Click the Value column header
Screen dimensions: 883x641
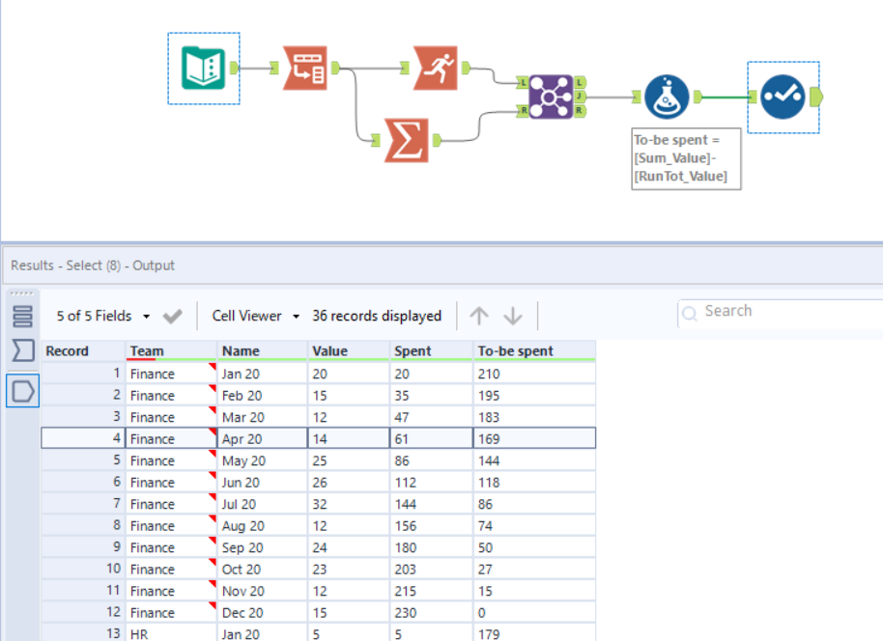pos(349,350)
